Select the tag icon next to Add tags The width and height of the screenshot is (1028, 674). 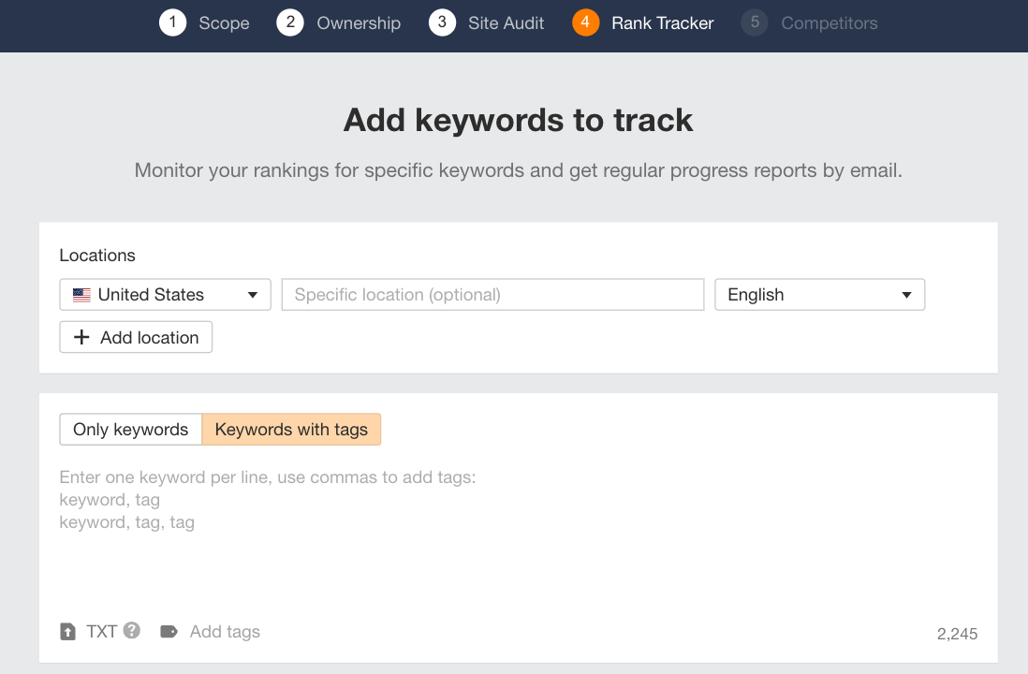point(169,631)
